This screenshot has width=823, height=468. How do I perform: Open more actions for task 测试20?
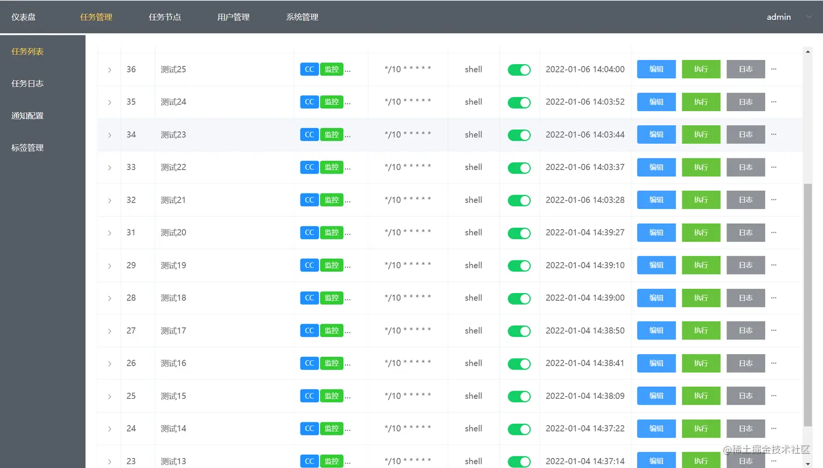[x=773, y=233]
